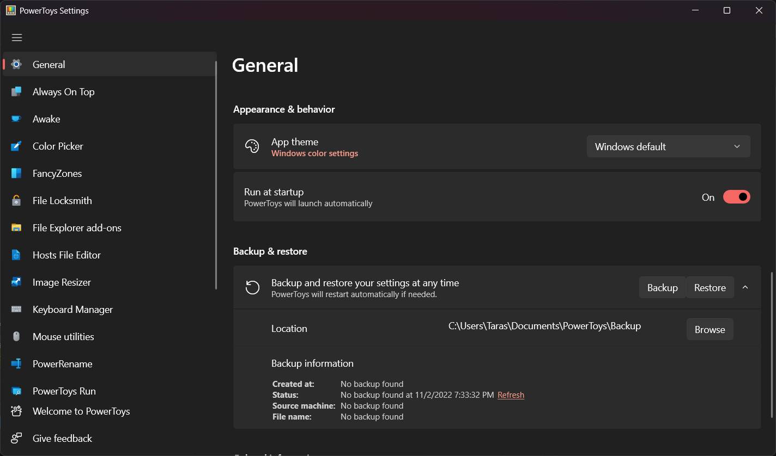This screenshot has height=456, width=776.
Task: Select the Always On Top icon in sidebar
Action: (x=16, y=91)
